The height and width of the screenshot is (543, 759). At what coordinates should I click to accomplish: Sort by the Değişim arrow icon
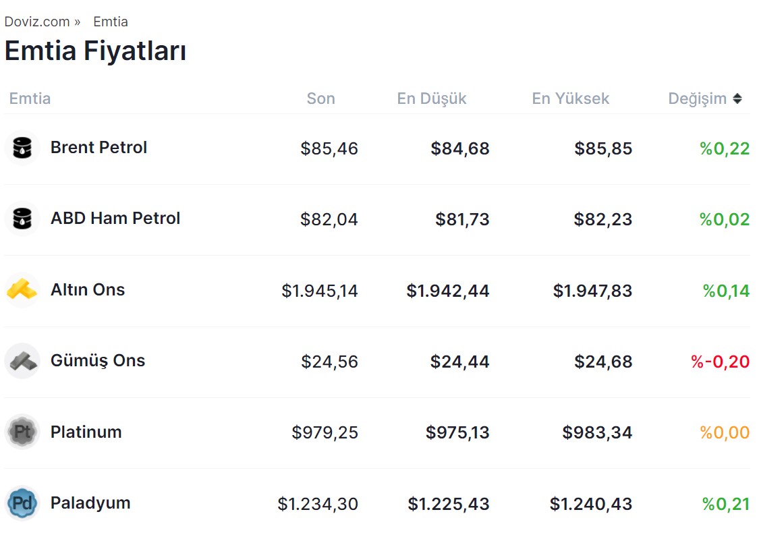coord(737,98)
